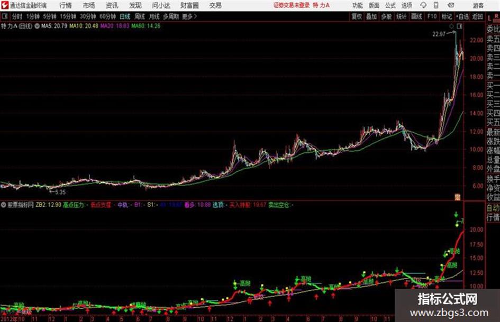Open the 公式 menu
Screen dimensions: 500x322
[x=390, y=5]
